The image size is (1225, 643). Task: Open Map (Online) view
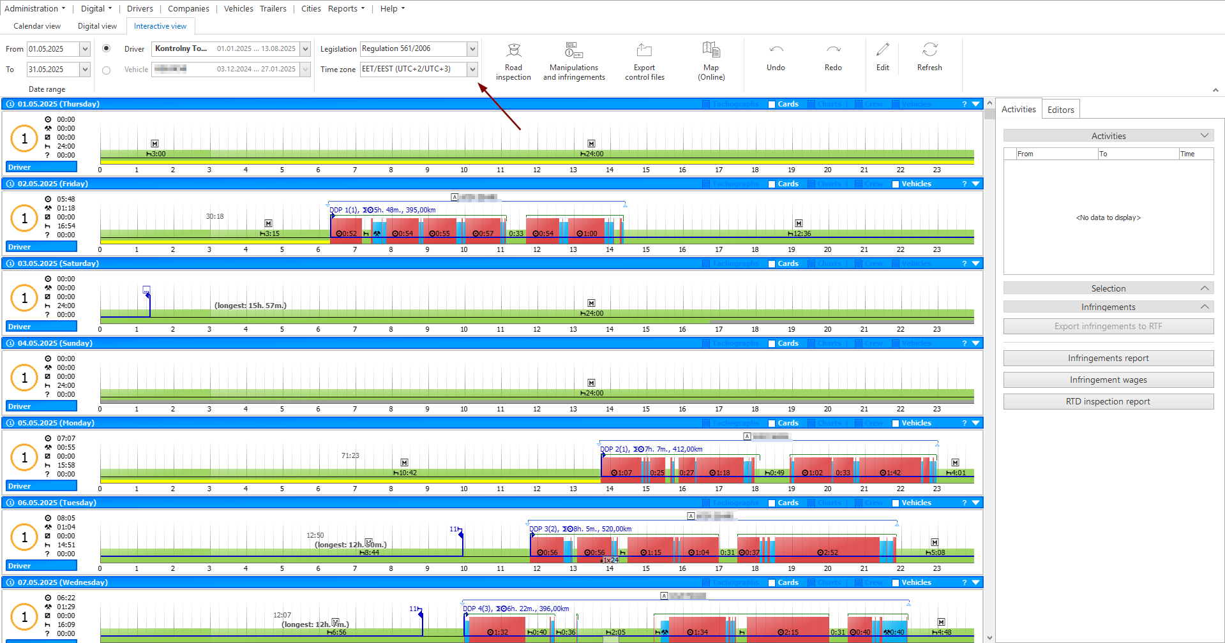point(711,61)
